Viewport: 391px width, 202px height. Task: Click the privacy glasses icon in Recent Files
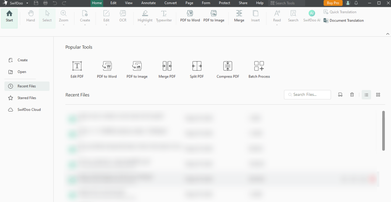pos(340,95)
